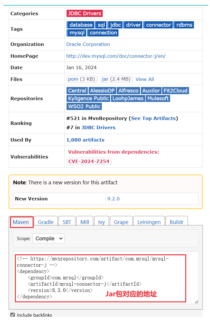Screen dimensions: 210x323
Task: Open the Auxilor repository badge
Action: coord(151,91)
